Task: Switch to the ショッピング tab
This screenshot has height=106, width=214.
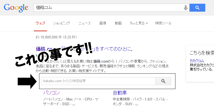Action: (x=61, y=23)
